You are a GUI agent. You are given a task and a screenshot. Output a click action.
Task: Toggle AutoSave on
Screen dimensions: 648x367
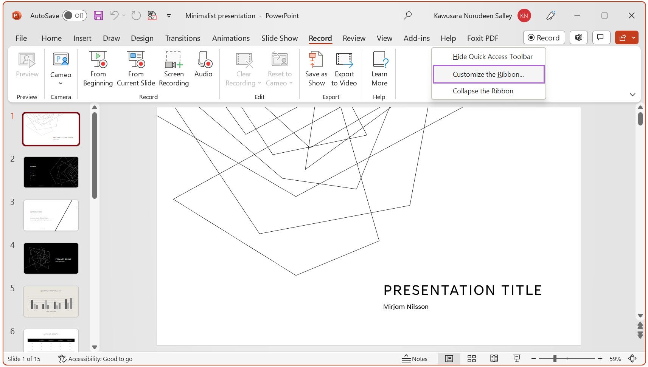(x=74, y=15)
